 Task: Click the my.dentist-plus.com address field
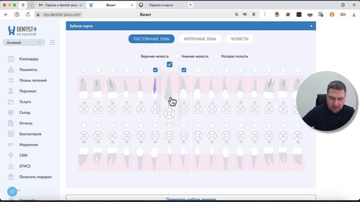pyautogui.click(x=62, y=15)
